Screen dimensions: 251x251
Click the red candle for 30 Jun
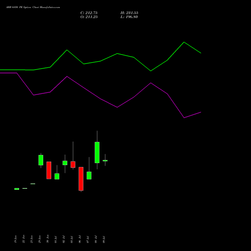[x=49, y=170]
